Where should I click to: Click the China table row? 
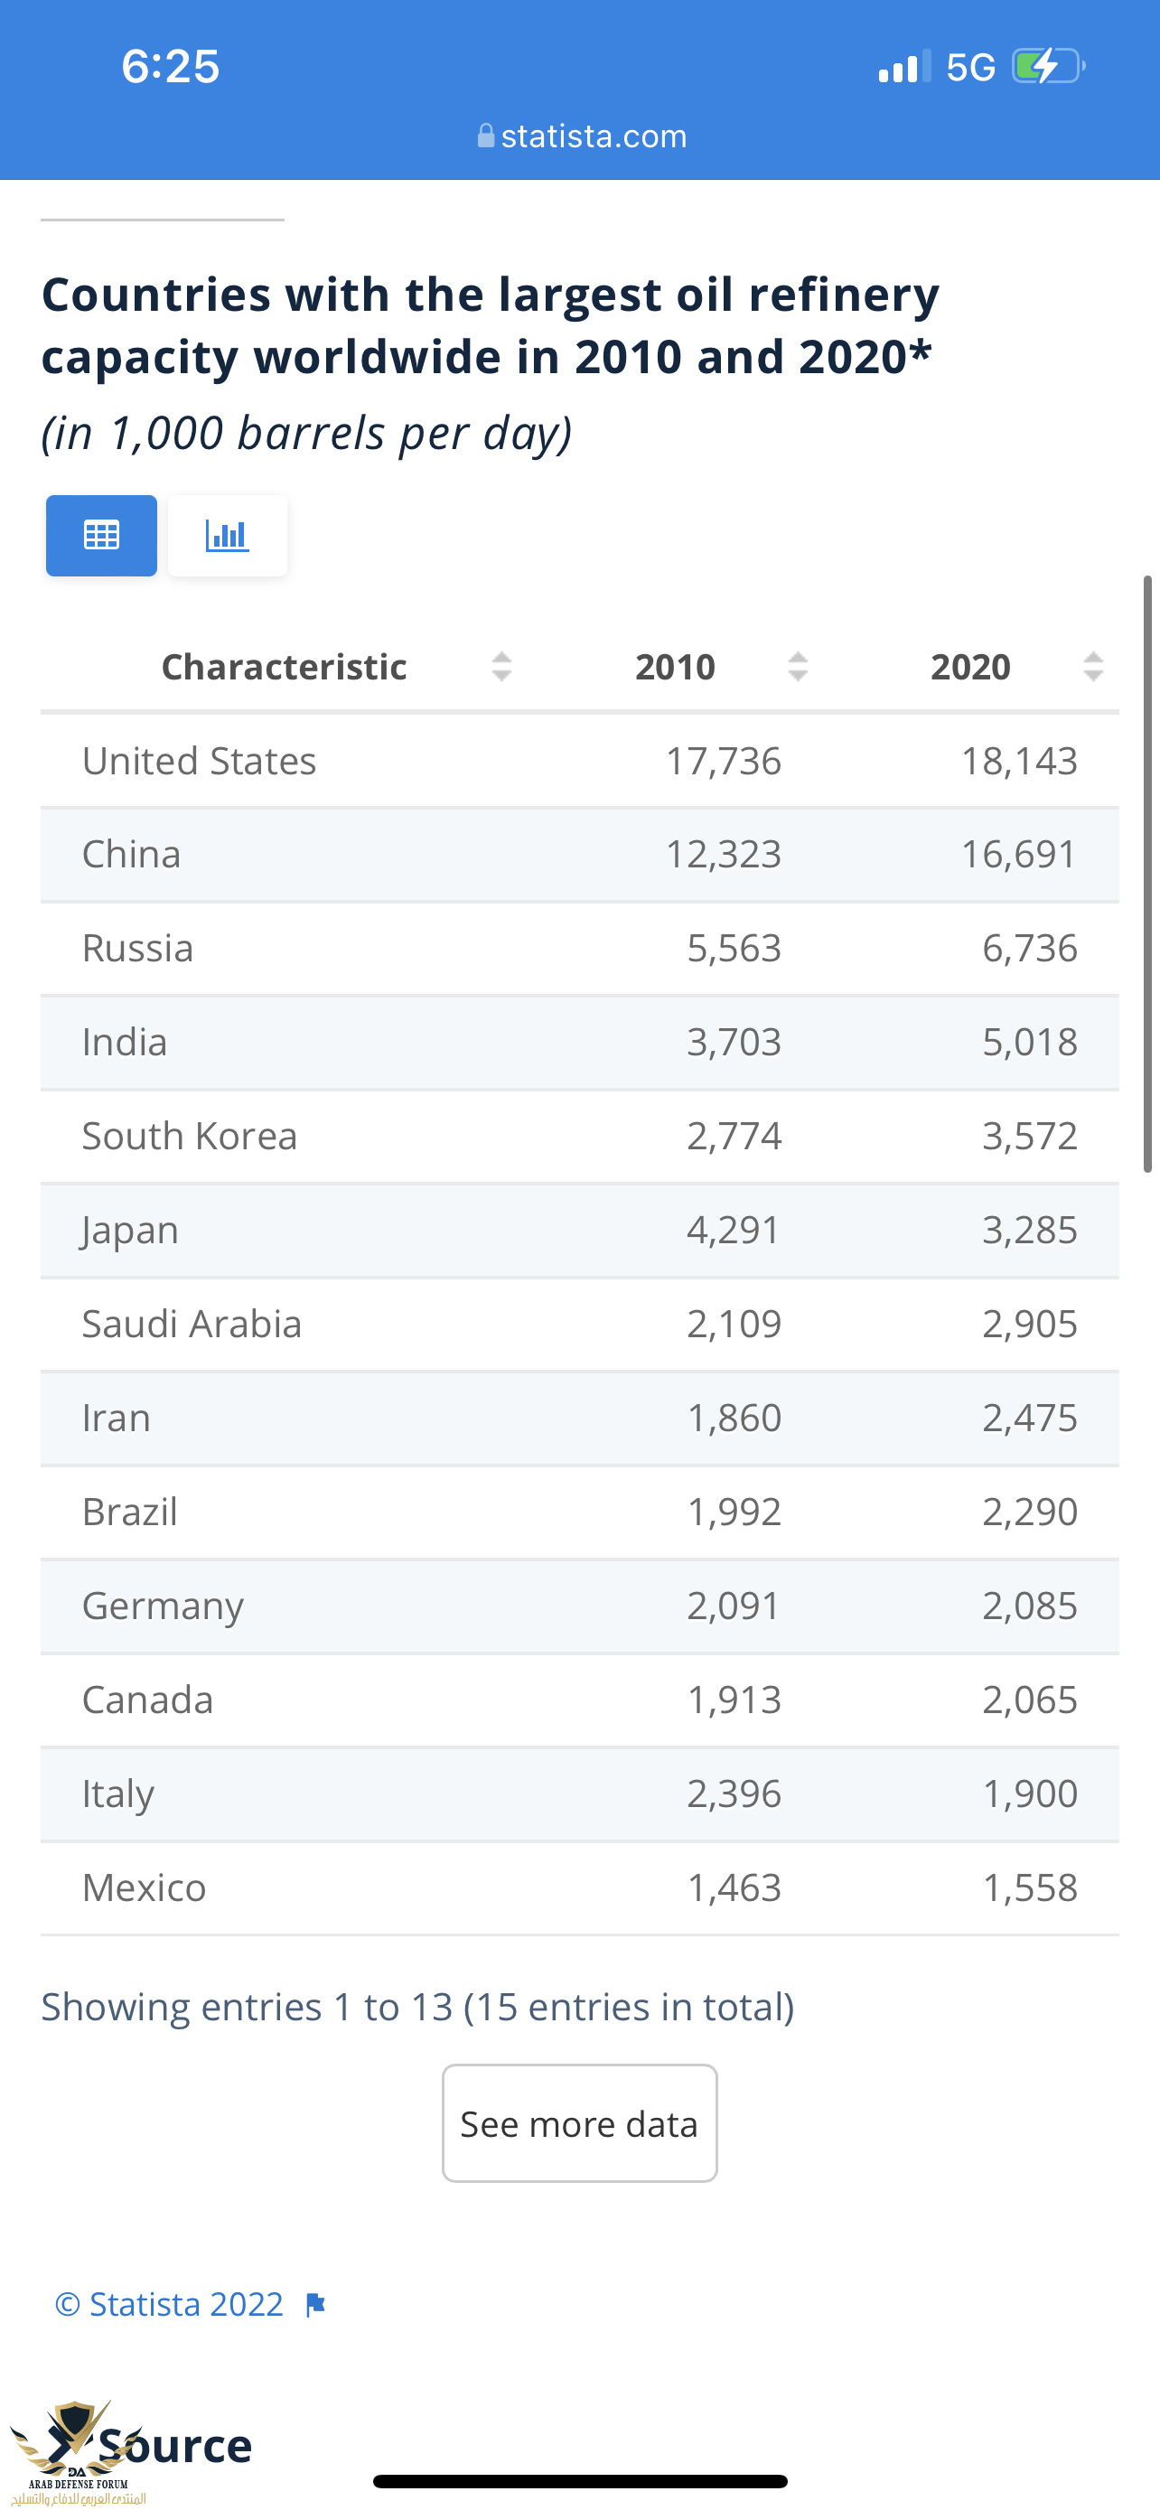[579, 855]
